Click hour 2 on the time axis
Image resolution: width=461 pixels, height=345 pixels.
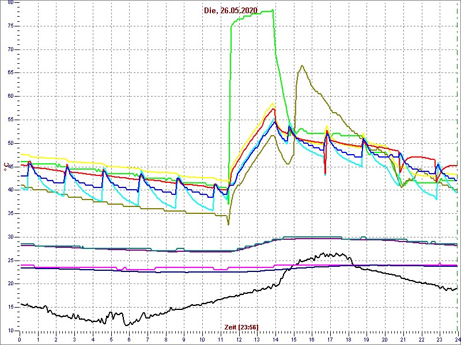56,339
